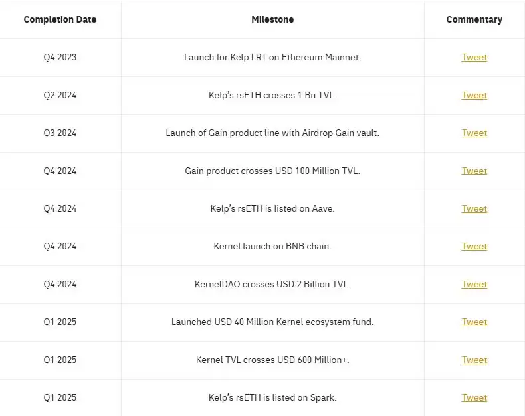Open Tweet for Kernel launch on BNB chain

474,246
